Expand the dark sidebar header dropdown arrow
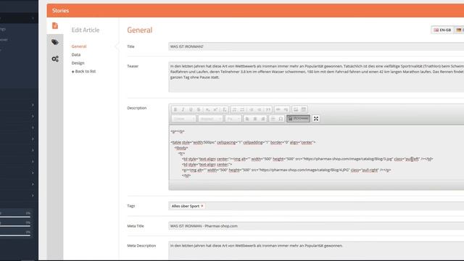Image resolution: width=464 pixels, height=261 pixels. [x=33, y=18]
